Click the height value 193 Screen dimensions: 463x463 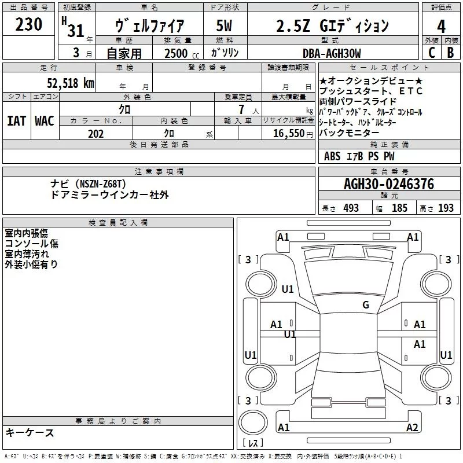(x=446, y=208)
